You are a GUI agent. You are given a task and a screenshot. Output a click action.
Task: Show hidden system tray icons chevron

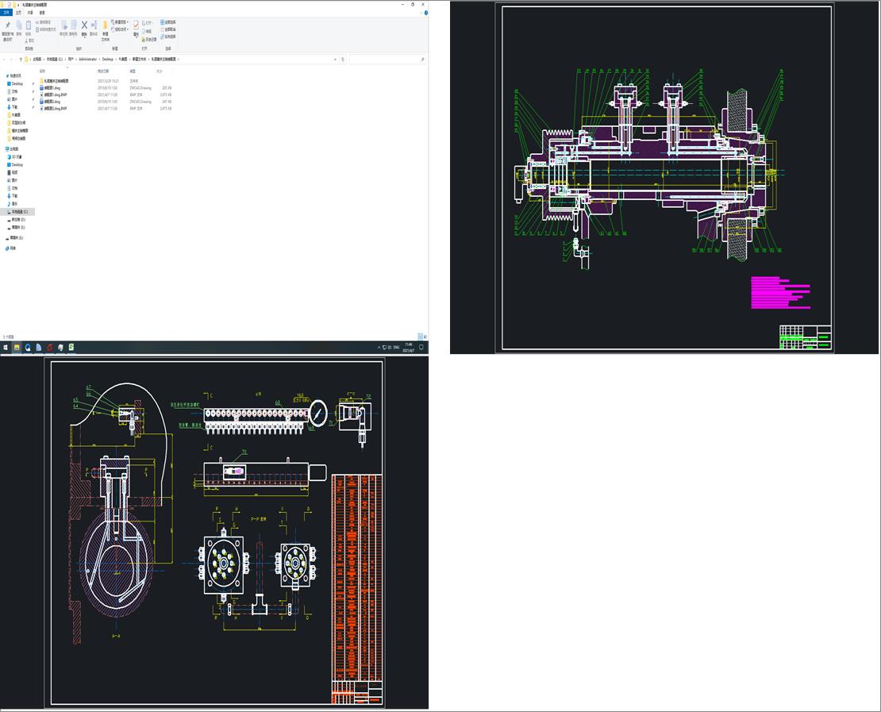[379, 348]
